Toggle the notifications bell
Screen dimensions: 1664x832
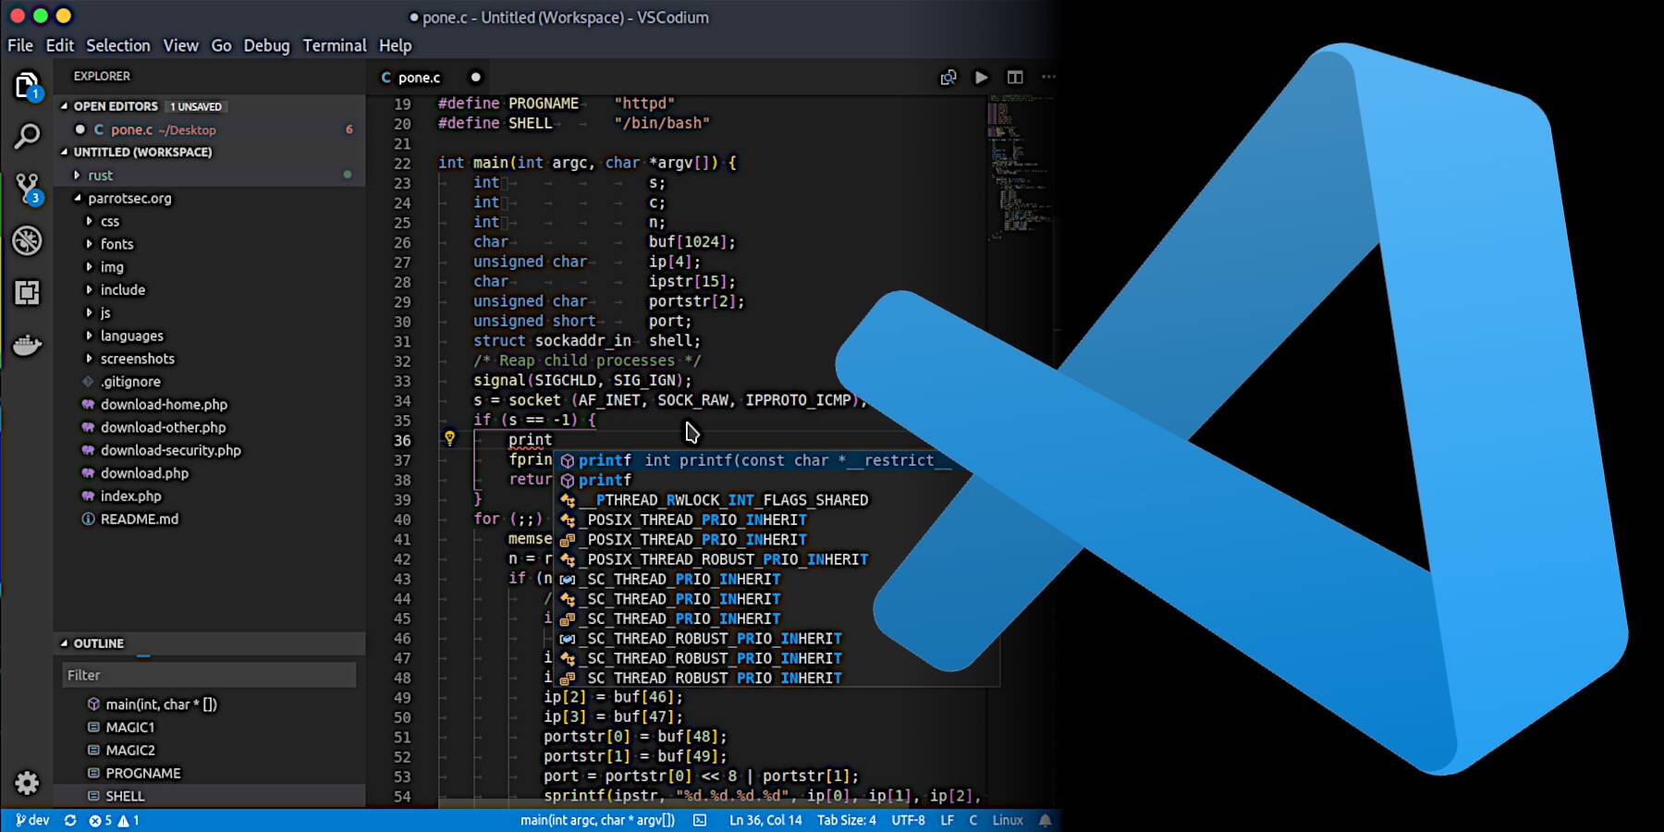[x=1045, y=820]
